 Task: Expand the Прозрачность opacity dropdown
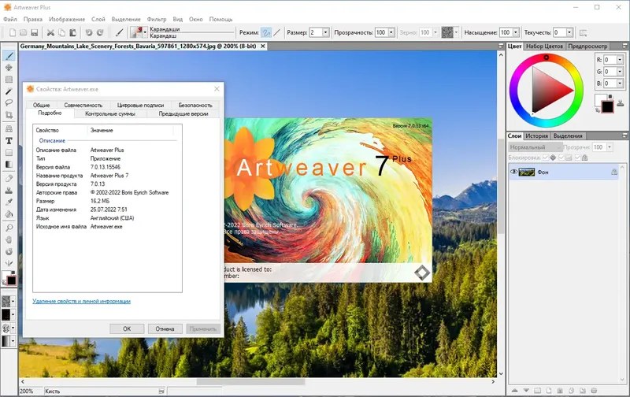[x=391, y=32]
